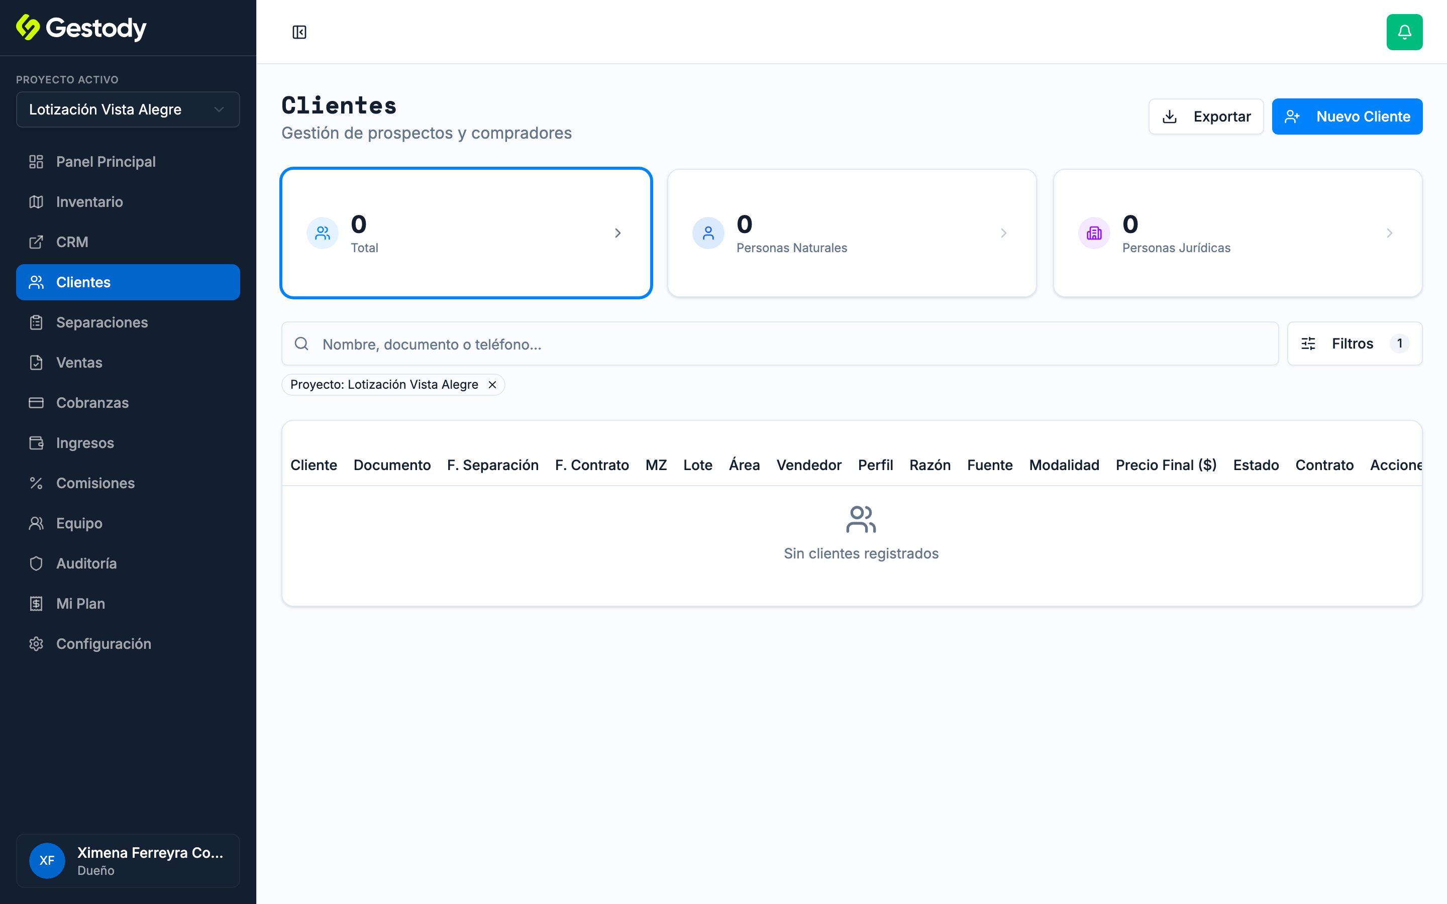The height and width of the screenshot is (904, 1447).
Task: Expand the Personas Naturales card chevron
Action: coord(1003,233)
